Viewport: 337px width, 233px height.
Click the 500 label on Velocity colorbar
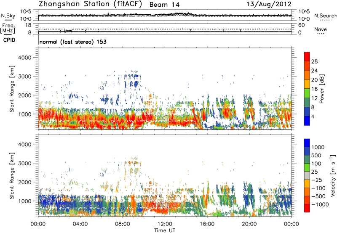point(316,156)
